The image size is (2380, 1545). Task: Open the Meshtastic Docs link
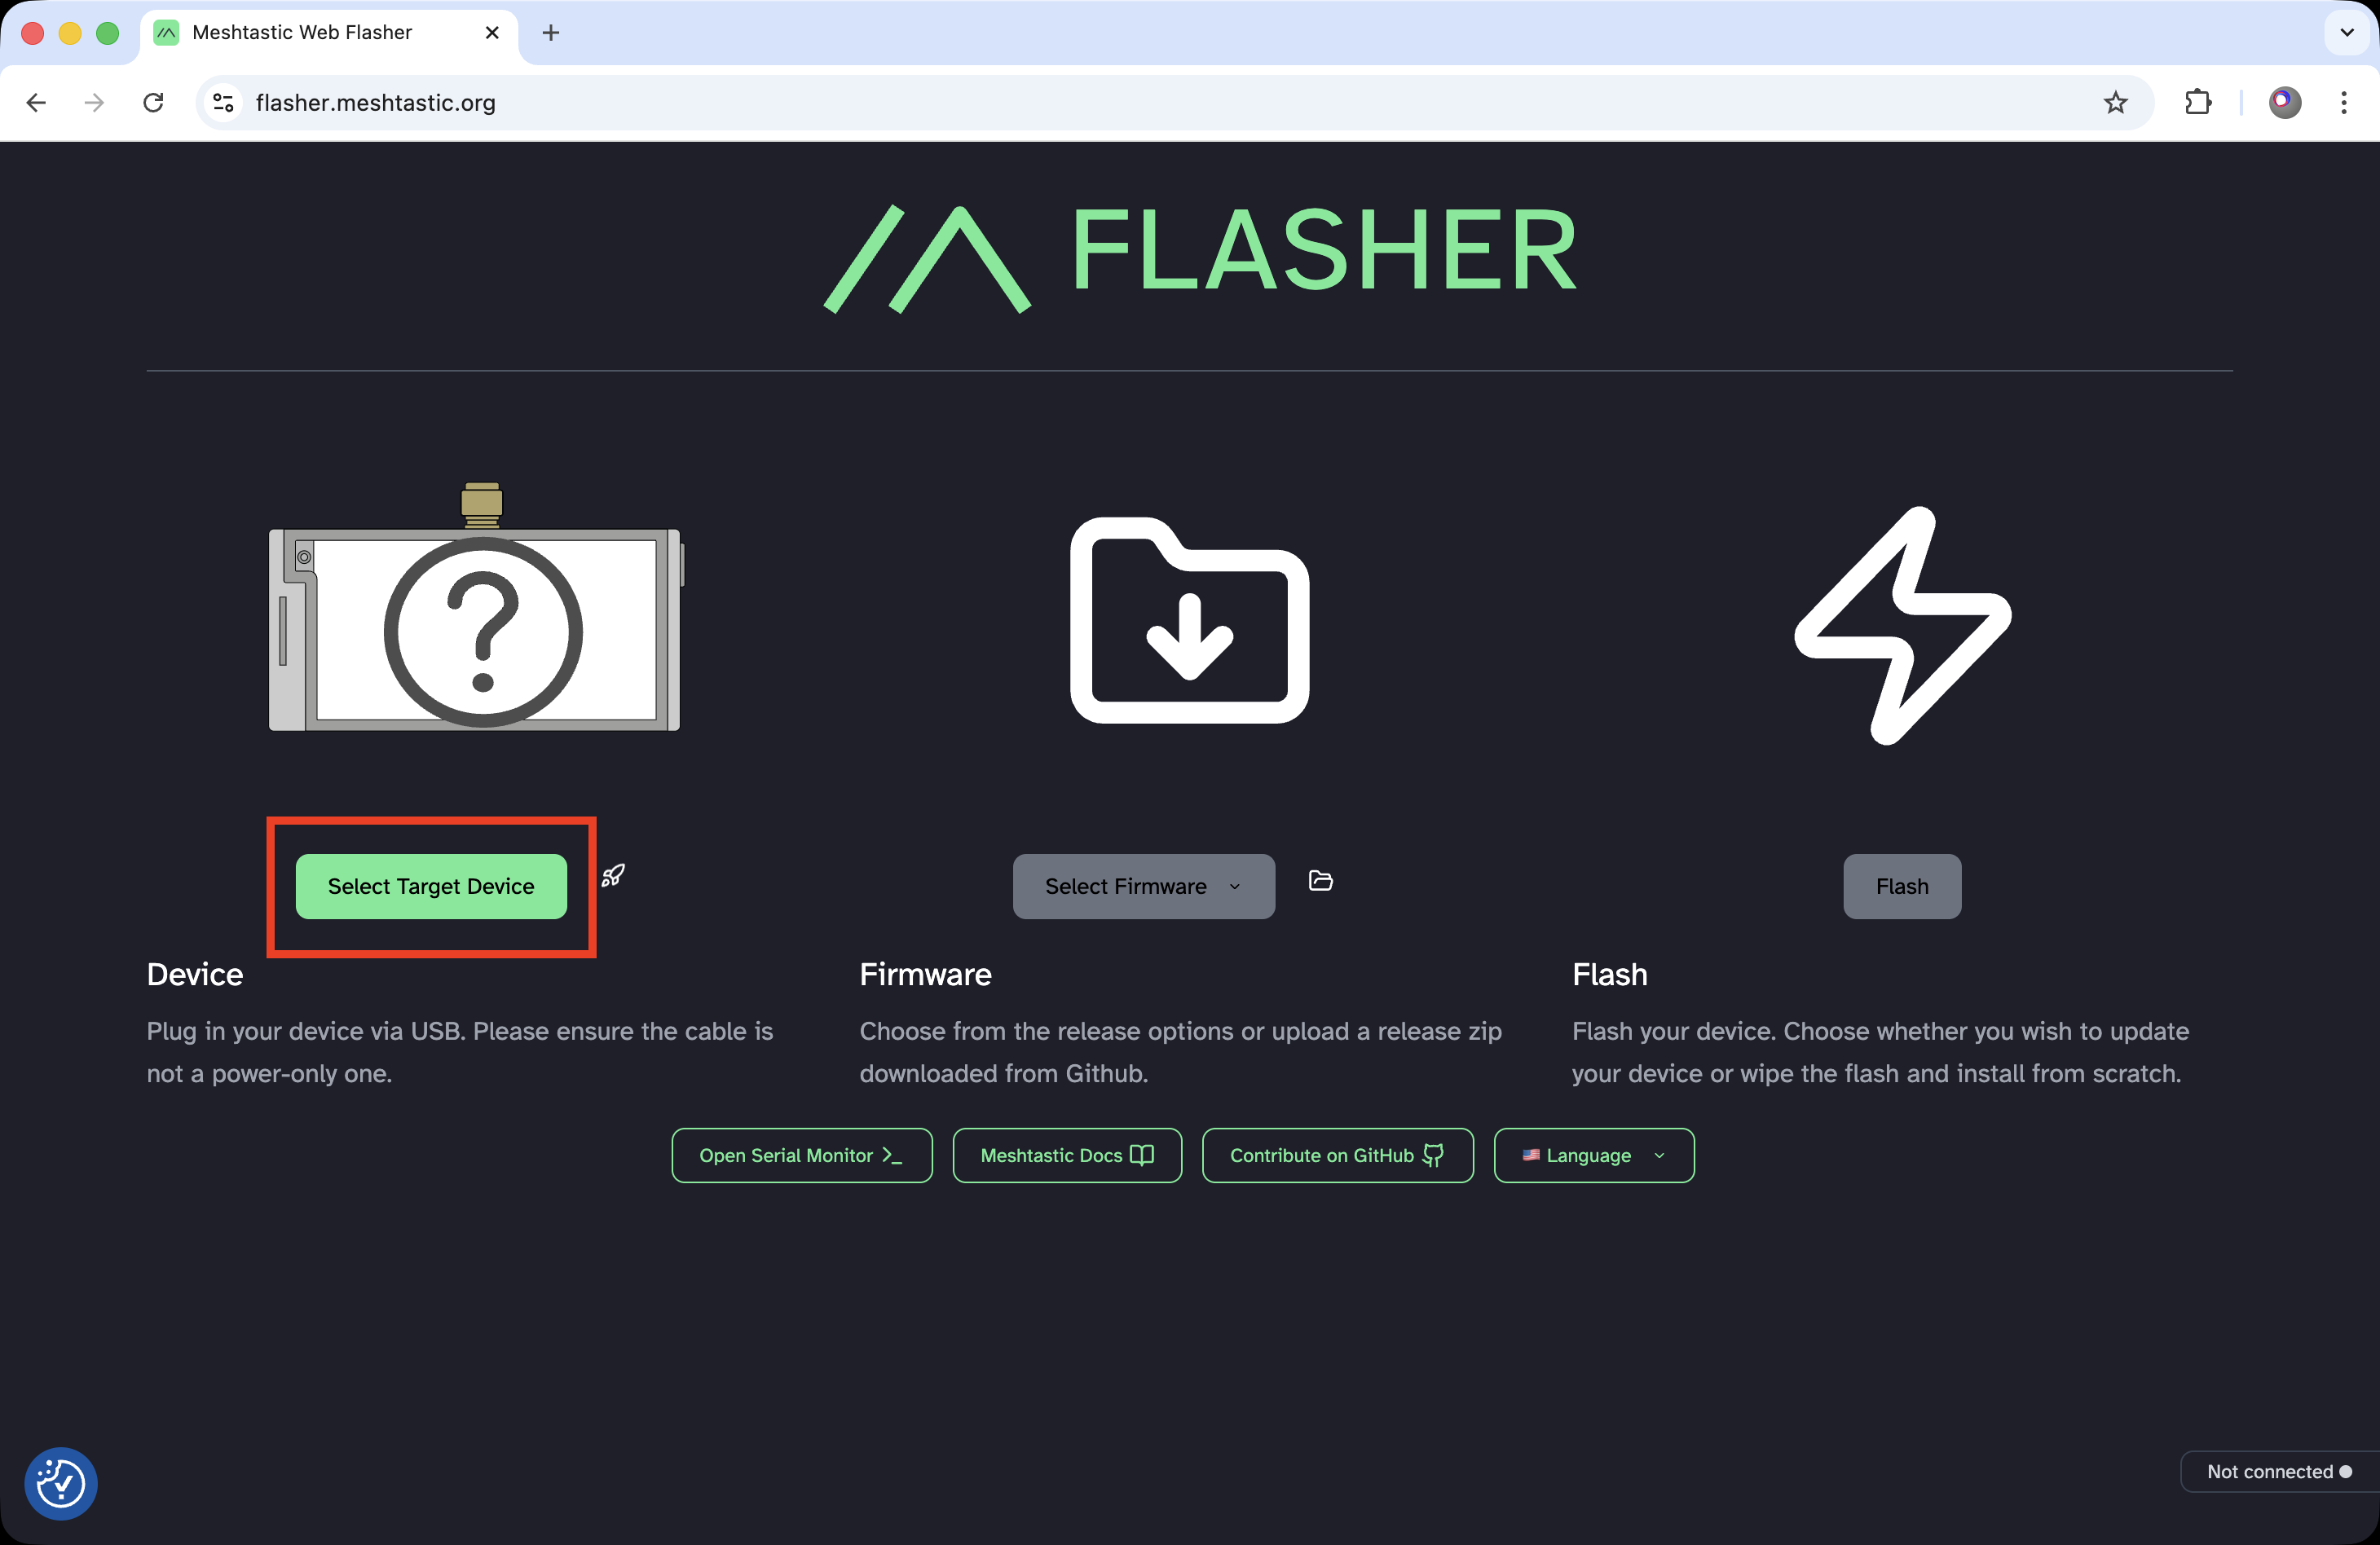click(x=1066, y=1155)
